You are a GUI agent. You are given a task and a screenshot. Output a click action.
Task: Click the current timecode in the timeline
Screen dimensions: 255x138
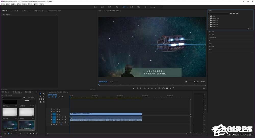coord(52,95)
